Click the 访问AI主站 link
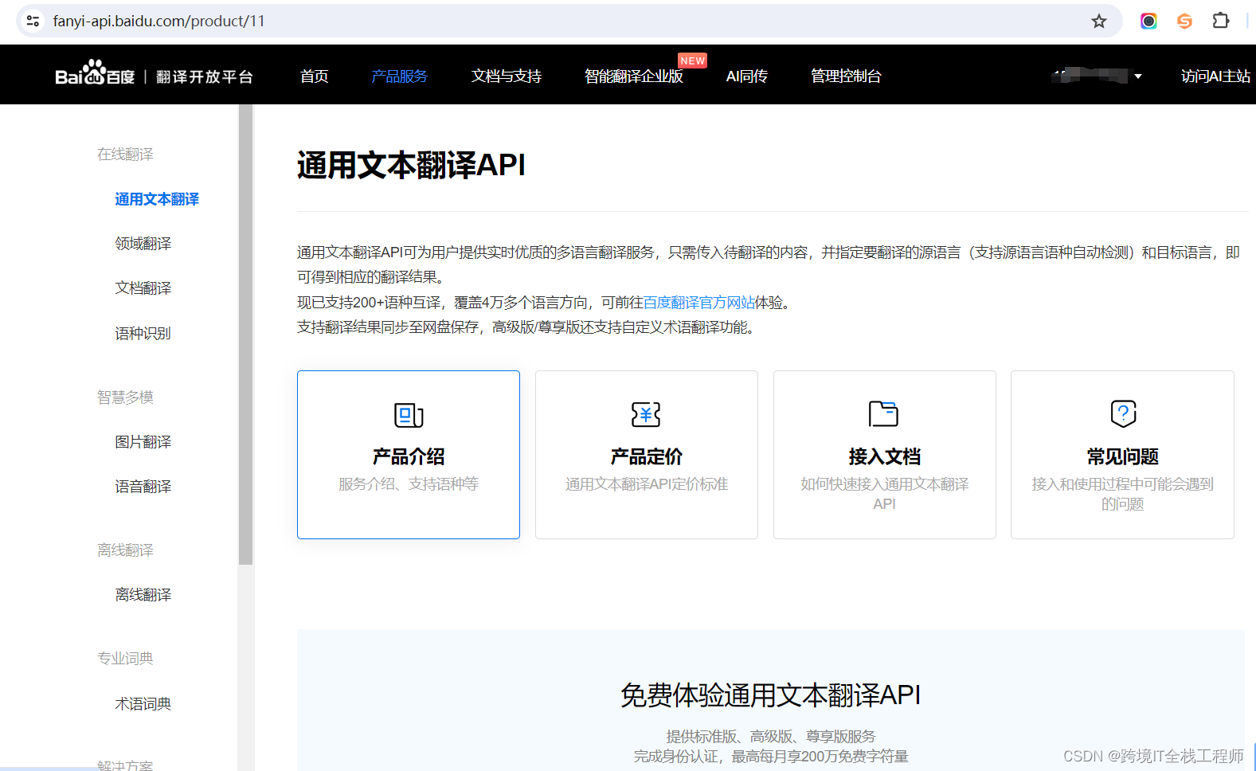The width and height of the screenshot is (1256, 771). tap(1215, 76)
